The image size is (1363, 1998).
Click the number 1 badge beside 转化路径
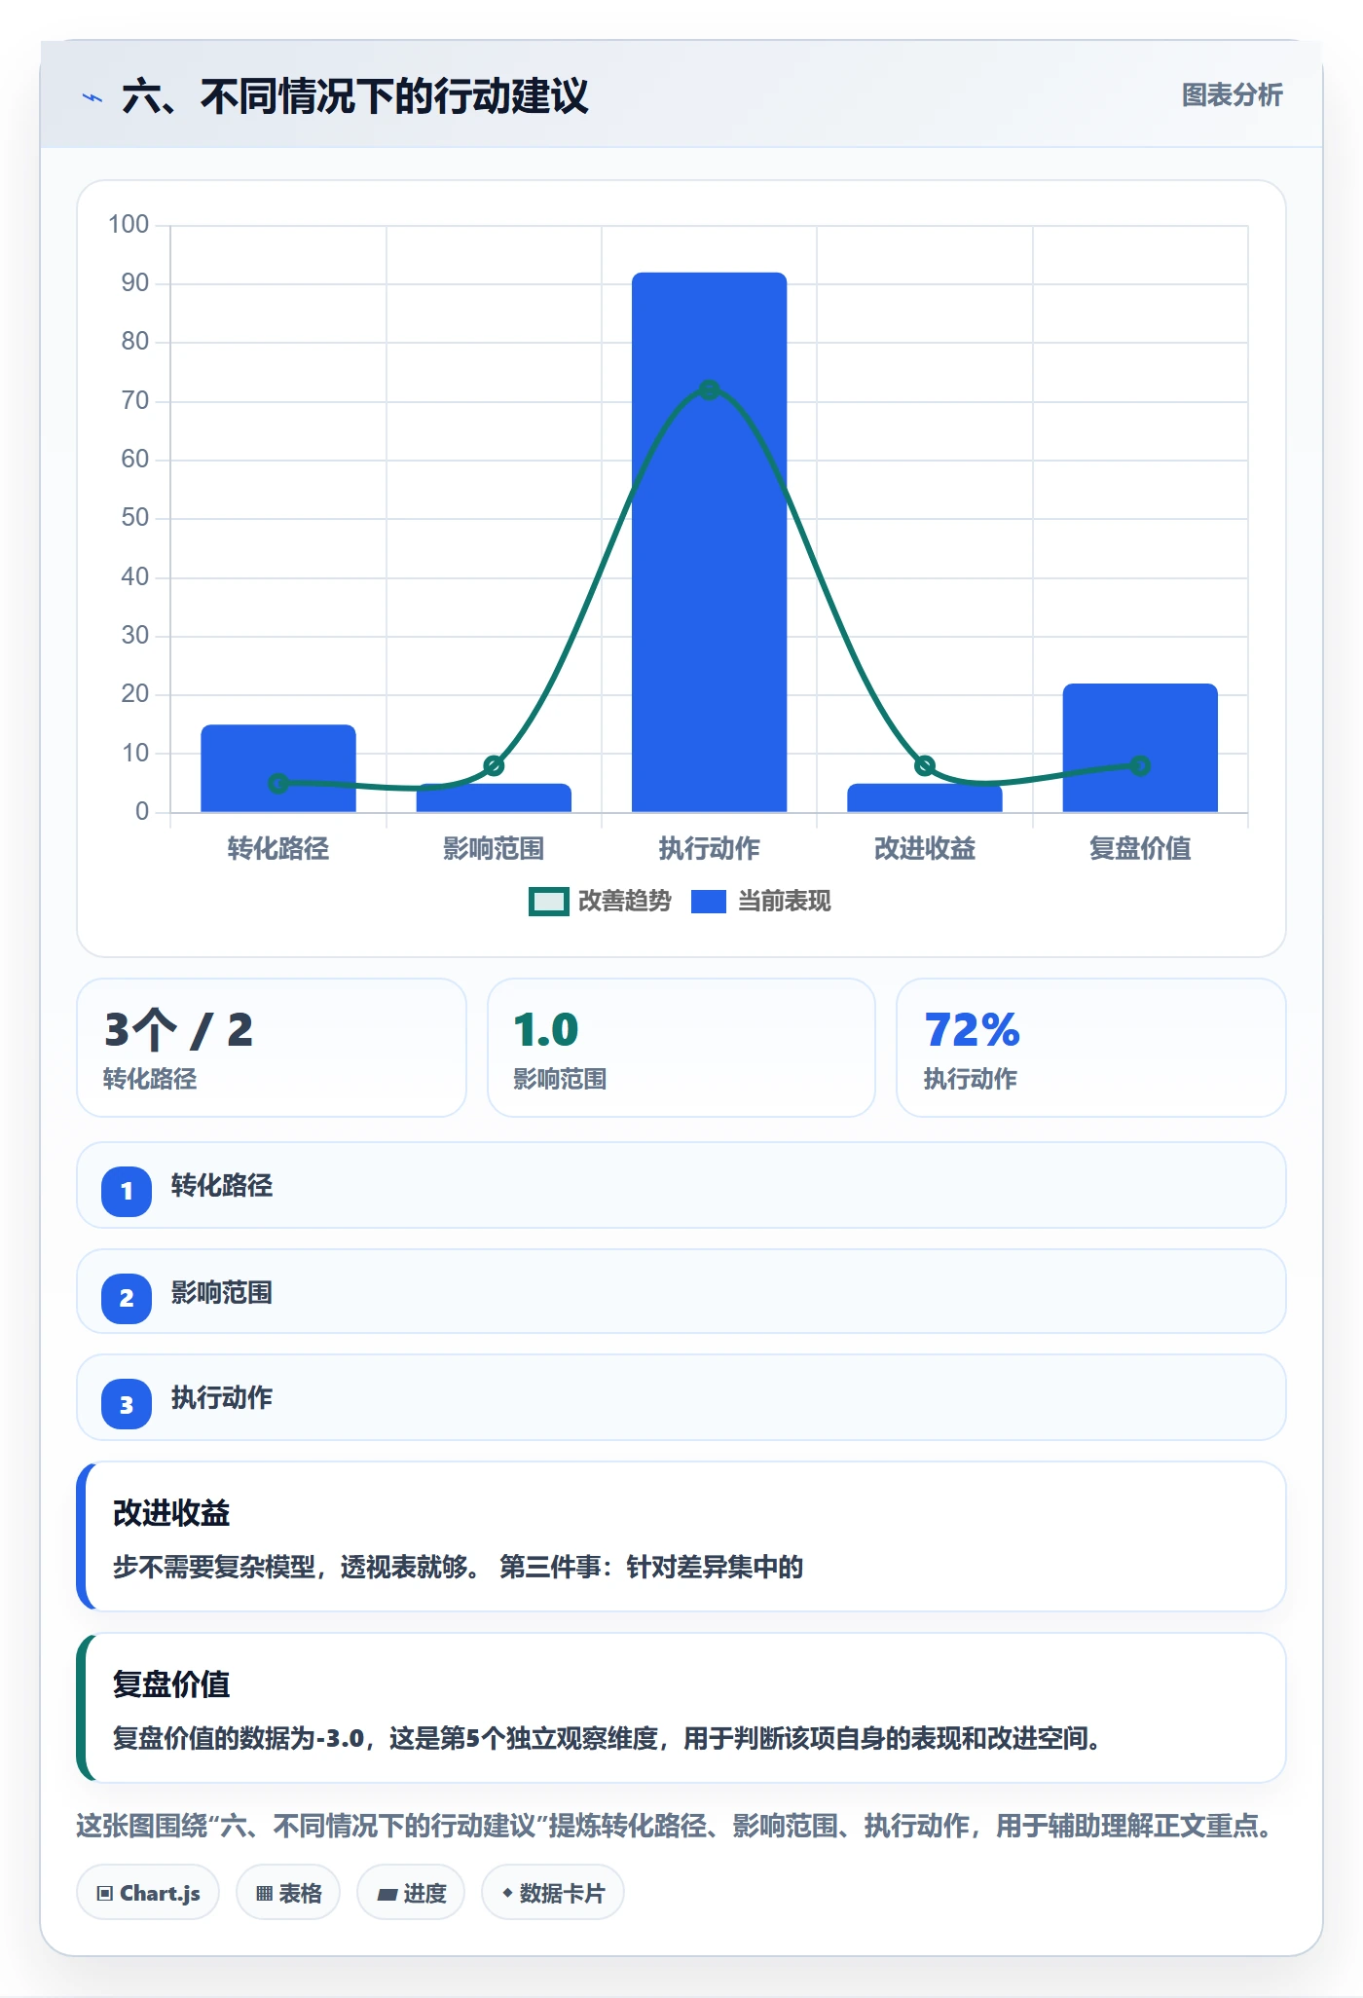click(127, 1191)
